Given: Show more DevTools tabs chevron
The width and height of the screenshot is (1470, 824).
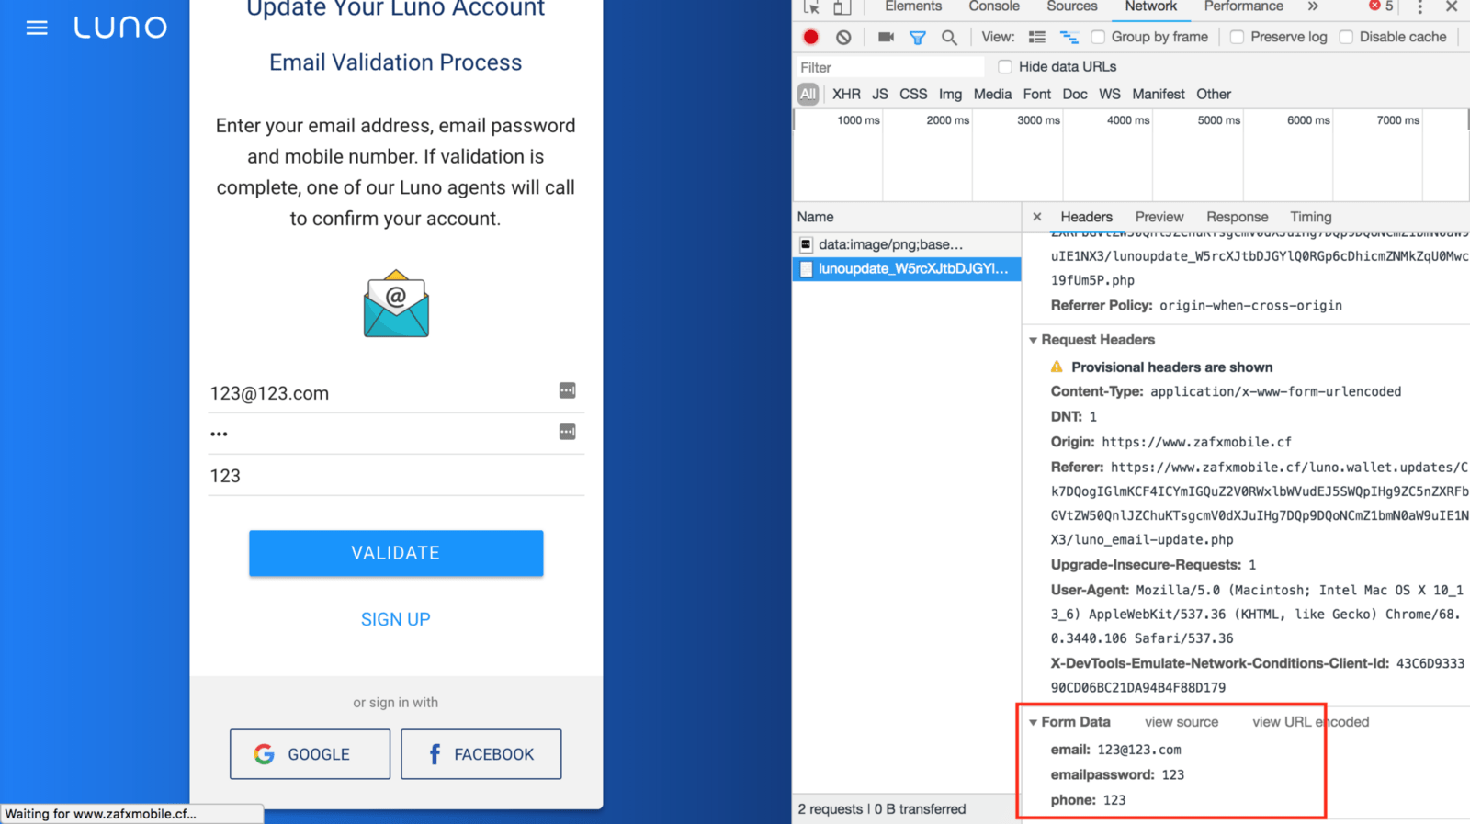Looking at the screenshot, I should (x=1313, y=6).
